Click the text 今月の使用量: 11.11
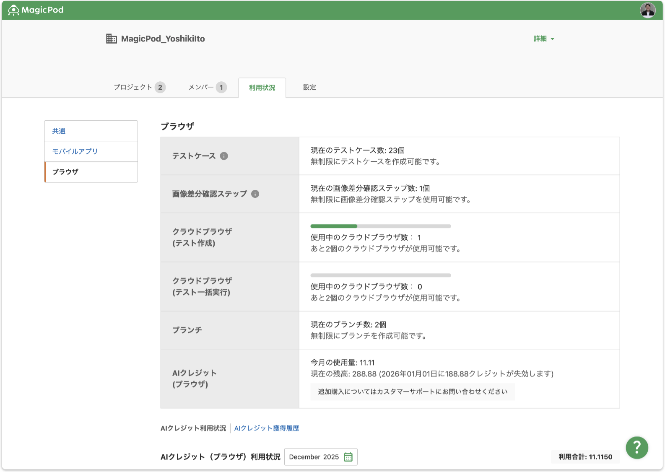The width and height of the screenshot is (665, 472). click(343, 363)
